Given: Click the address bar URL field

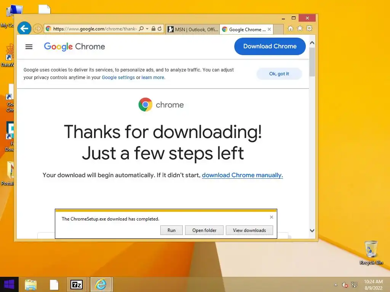Looking at the screenshot, I should click(94, 29).
